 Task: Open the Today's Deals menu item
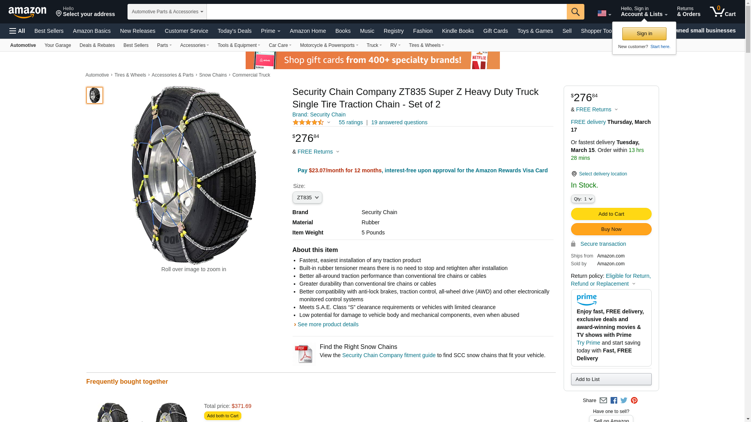(234, 31)
